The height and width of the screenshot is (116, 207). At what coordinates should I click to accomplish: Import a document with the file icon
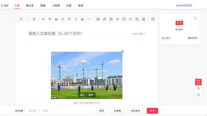tap(153, 19)
